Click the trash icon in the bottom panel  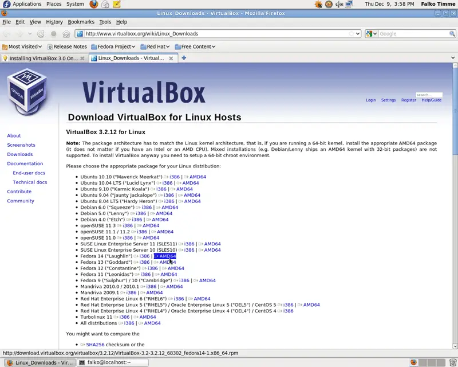tap(452, 362)
